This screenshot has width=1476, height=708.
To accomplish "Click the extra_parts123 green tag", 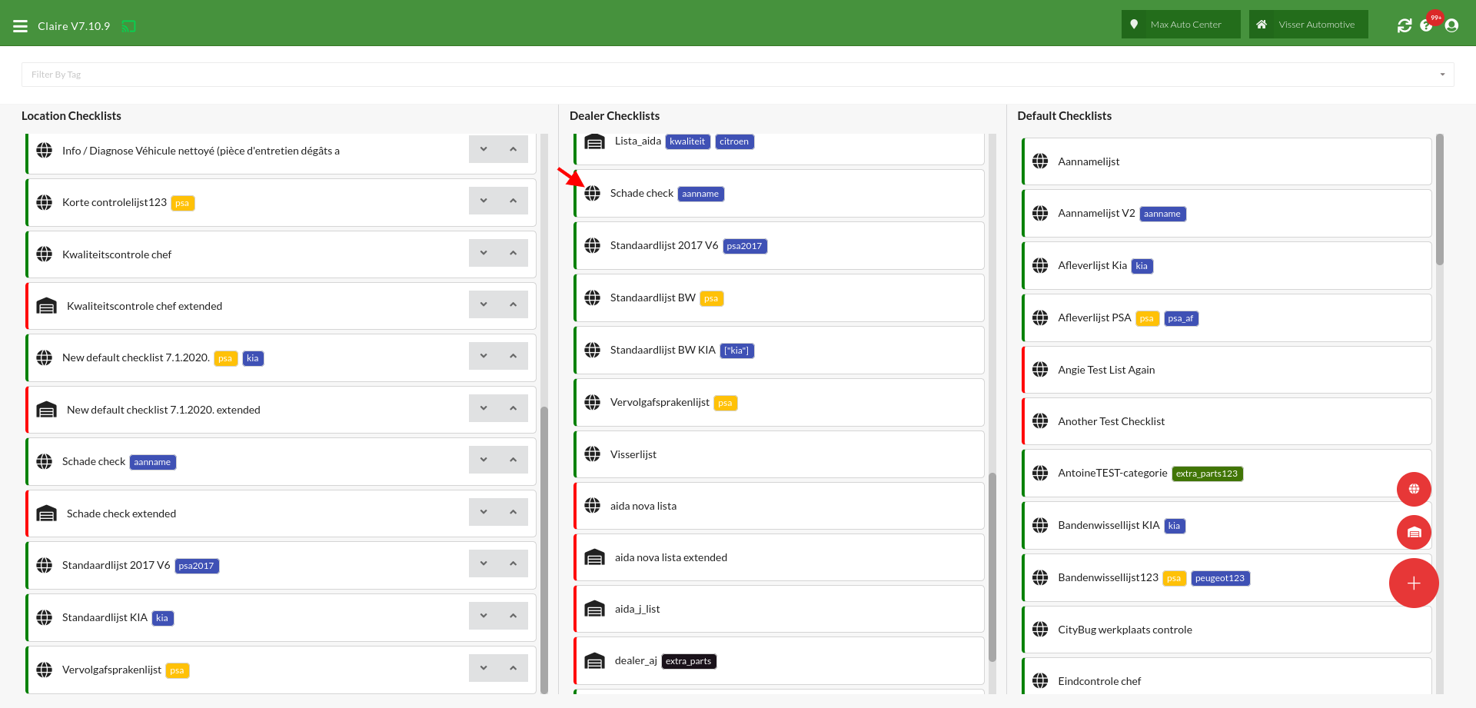I will point(1207,474).
